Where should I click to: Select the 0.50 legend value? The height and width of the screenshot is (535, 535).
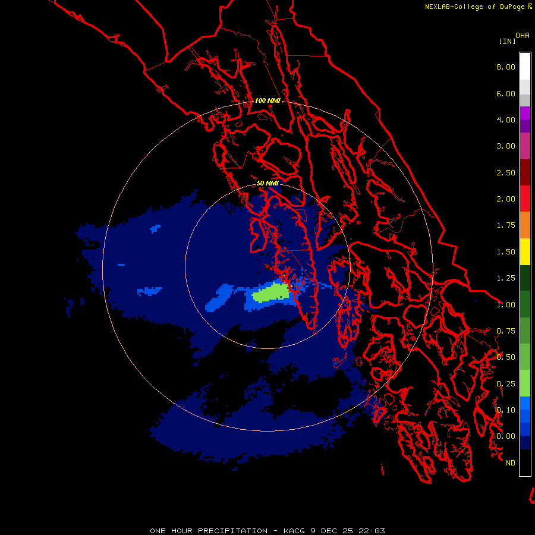[506, 357]
